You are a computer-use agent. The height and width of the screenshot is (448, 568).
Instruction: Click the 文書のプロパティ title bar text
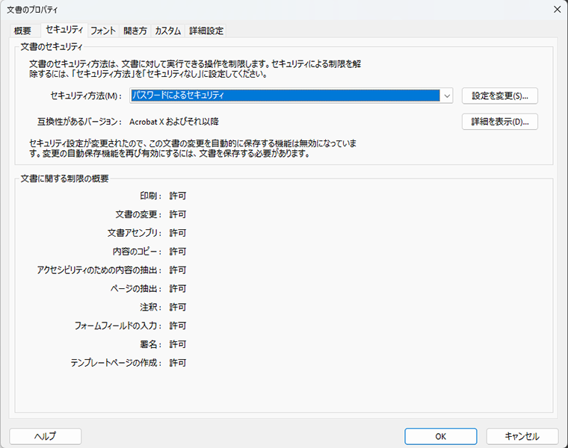coord(31,9)
